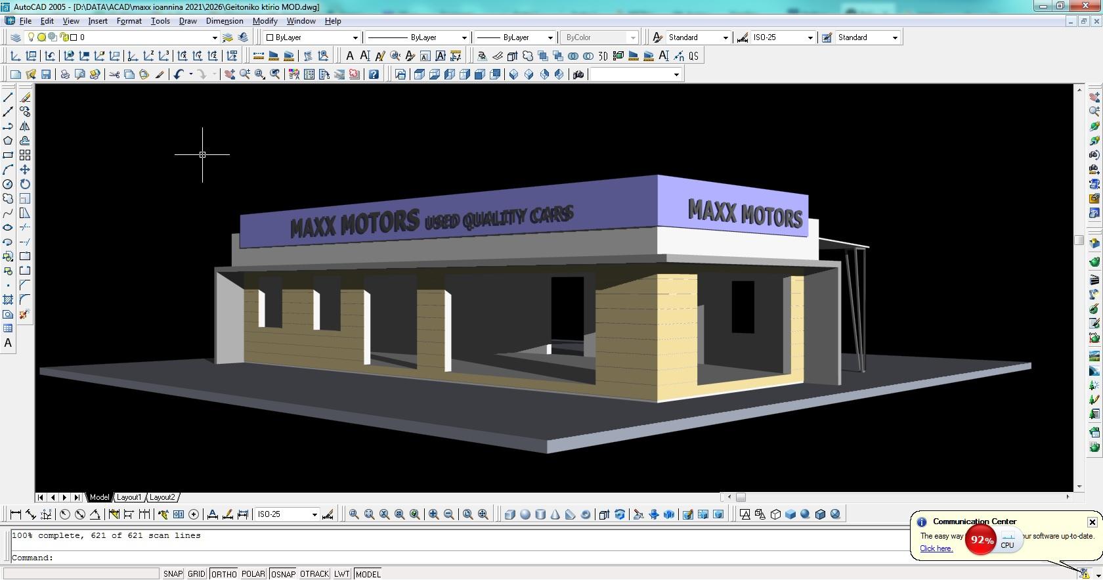Open the ISO-25 dimension style dropdown

pos(810,37)
